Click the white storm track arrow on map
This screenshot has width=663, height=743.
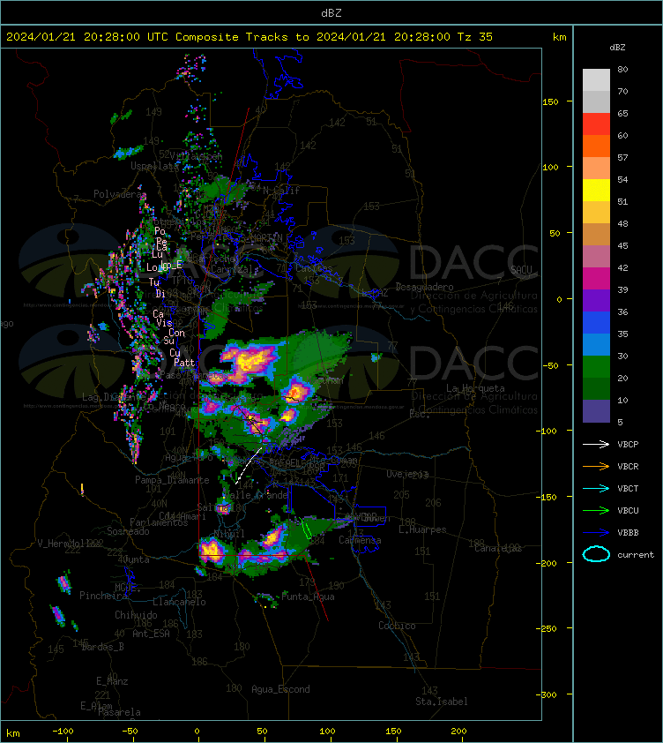pos(249,465)
